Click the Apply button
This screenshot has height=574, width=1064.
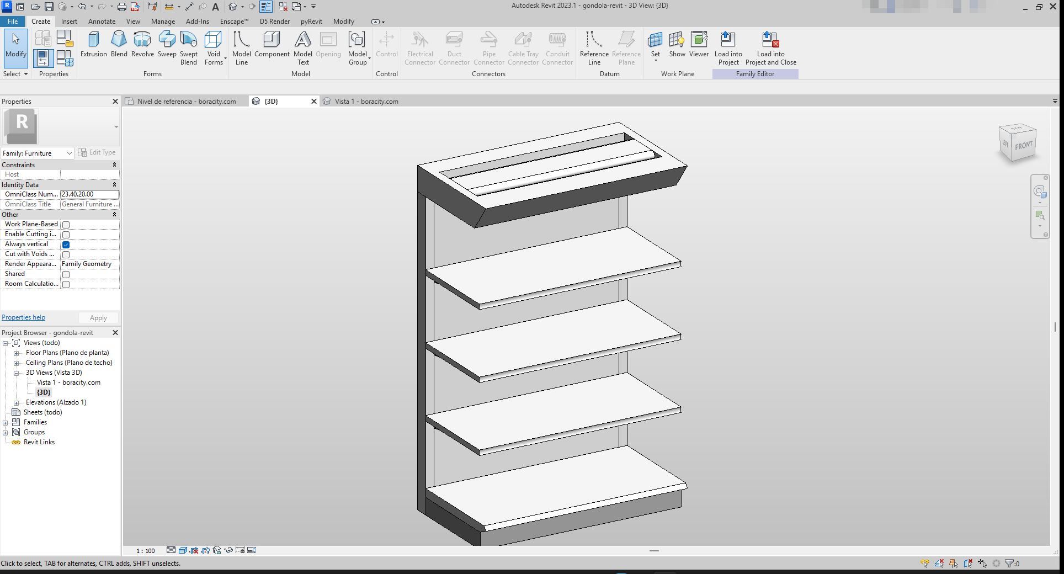point(98,318)
